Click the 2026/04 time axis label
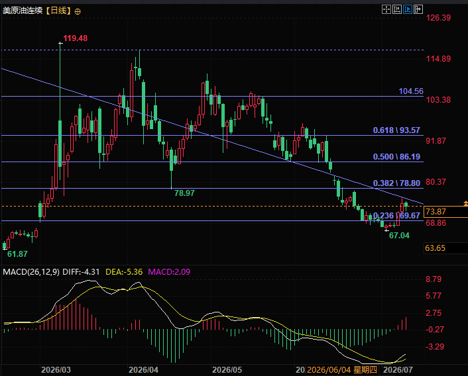Screen dimensions: 468x376 (x=143, y=370)
